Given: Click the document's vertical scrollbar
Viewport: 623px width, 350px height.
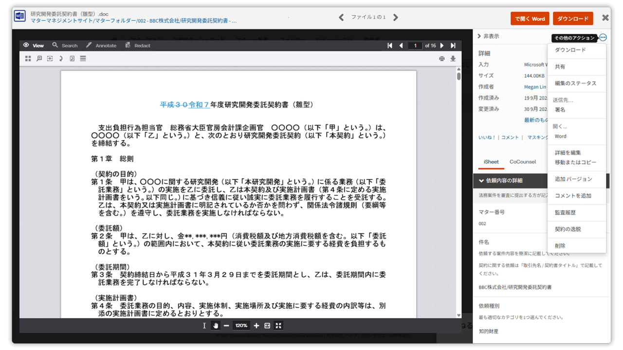Looking at the screenshot, I should click(458, 194).
